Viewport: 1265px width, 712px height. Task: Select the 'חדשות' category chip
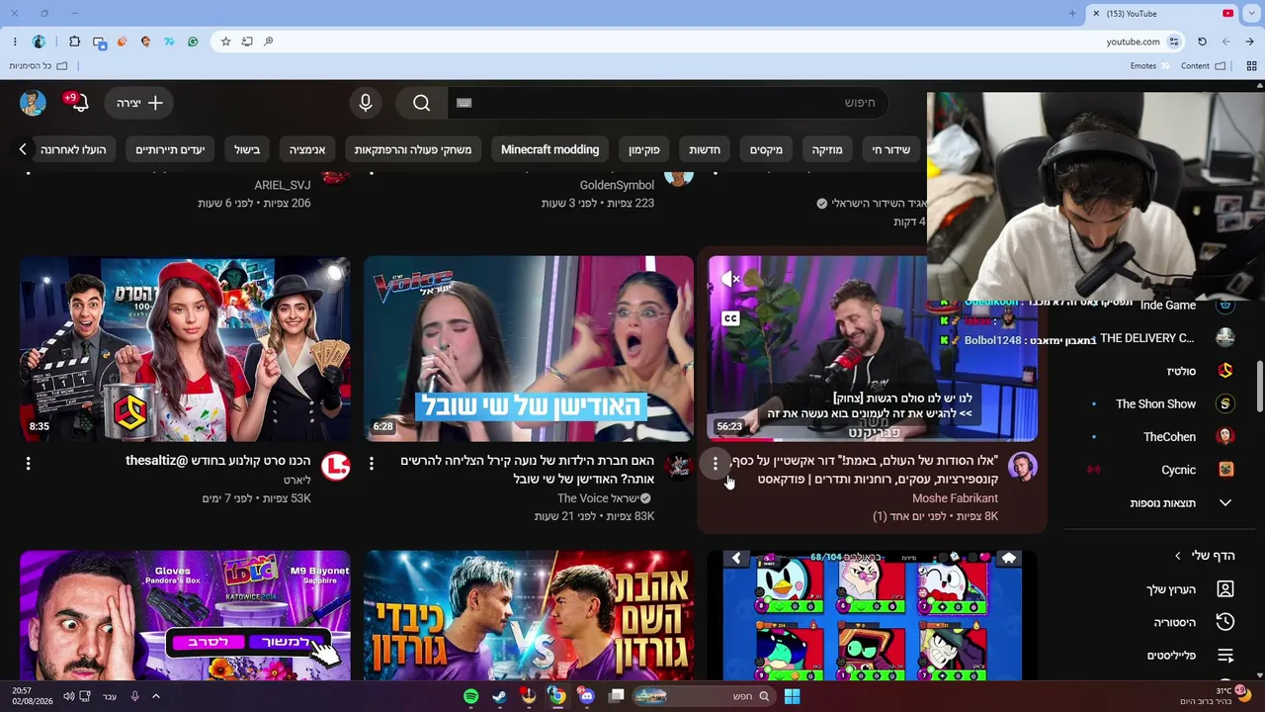(x=705, y=149)
